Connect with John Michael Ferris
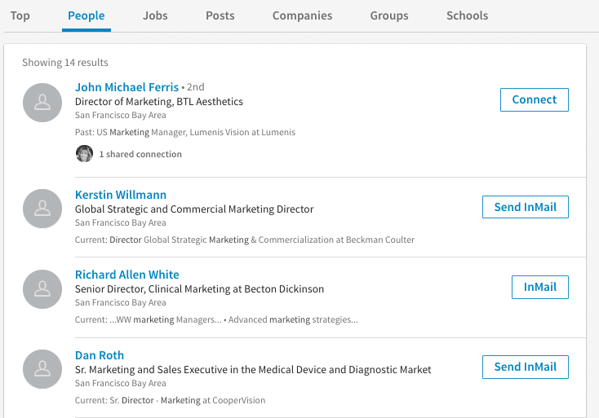 click(534, 99)
